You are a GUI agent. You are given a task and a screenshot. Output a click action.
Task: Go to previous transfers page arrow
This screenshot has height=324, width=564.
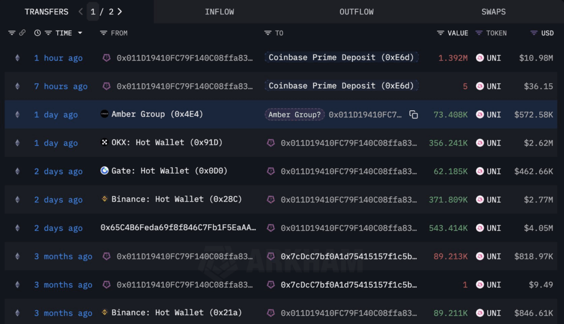[x=80, y=12]
